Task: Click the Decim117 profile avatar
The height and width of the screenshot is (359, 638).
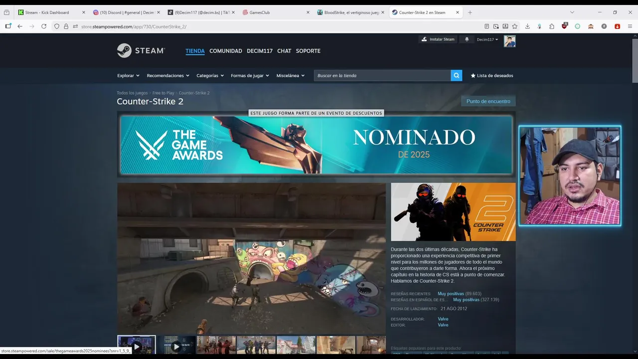Action: click(509, 41)
